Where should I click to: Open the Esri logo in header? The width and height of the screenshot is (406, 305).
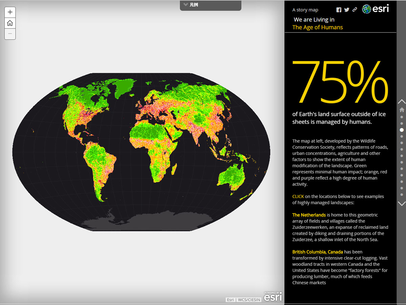point(375,9)
